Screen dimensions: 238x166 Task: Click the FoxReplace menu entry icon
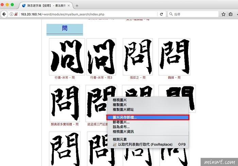point(115,145)
